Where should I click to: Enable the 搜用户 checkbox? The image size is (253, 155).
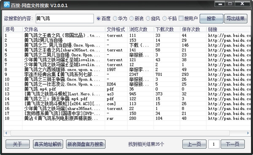181,19
